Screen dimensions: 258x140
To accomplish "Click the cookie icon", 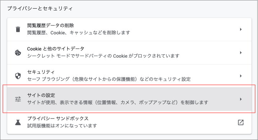I will coord(18,53).
